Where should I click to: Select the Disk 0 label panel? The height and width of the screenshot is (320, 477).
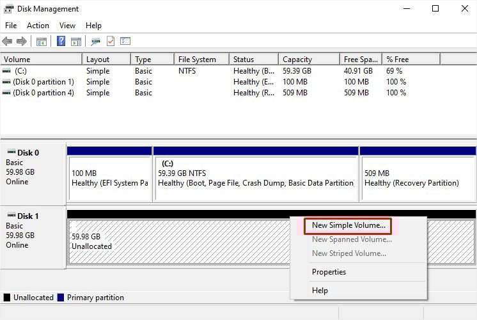[x=33, y=174]
